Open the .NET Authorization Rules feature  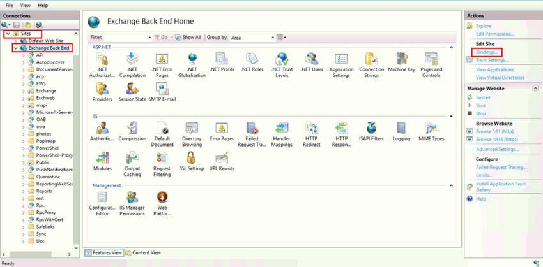pyautogui.click(x=102, y=65)
